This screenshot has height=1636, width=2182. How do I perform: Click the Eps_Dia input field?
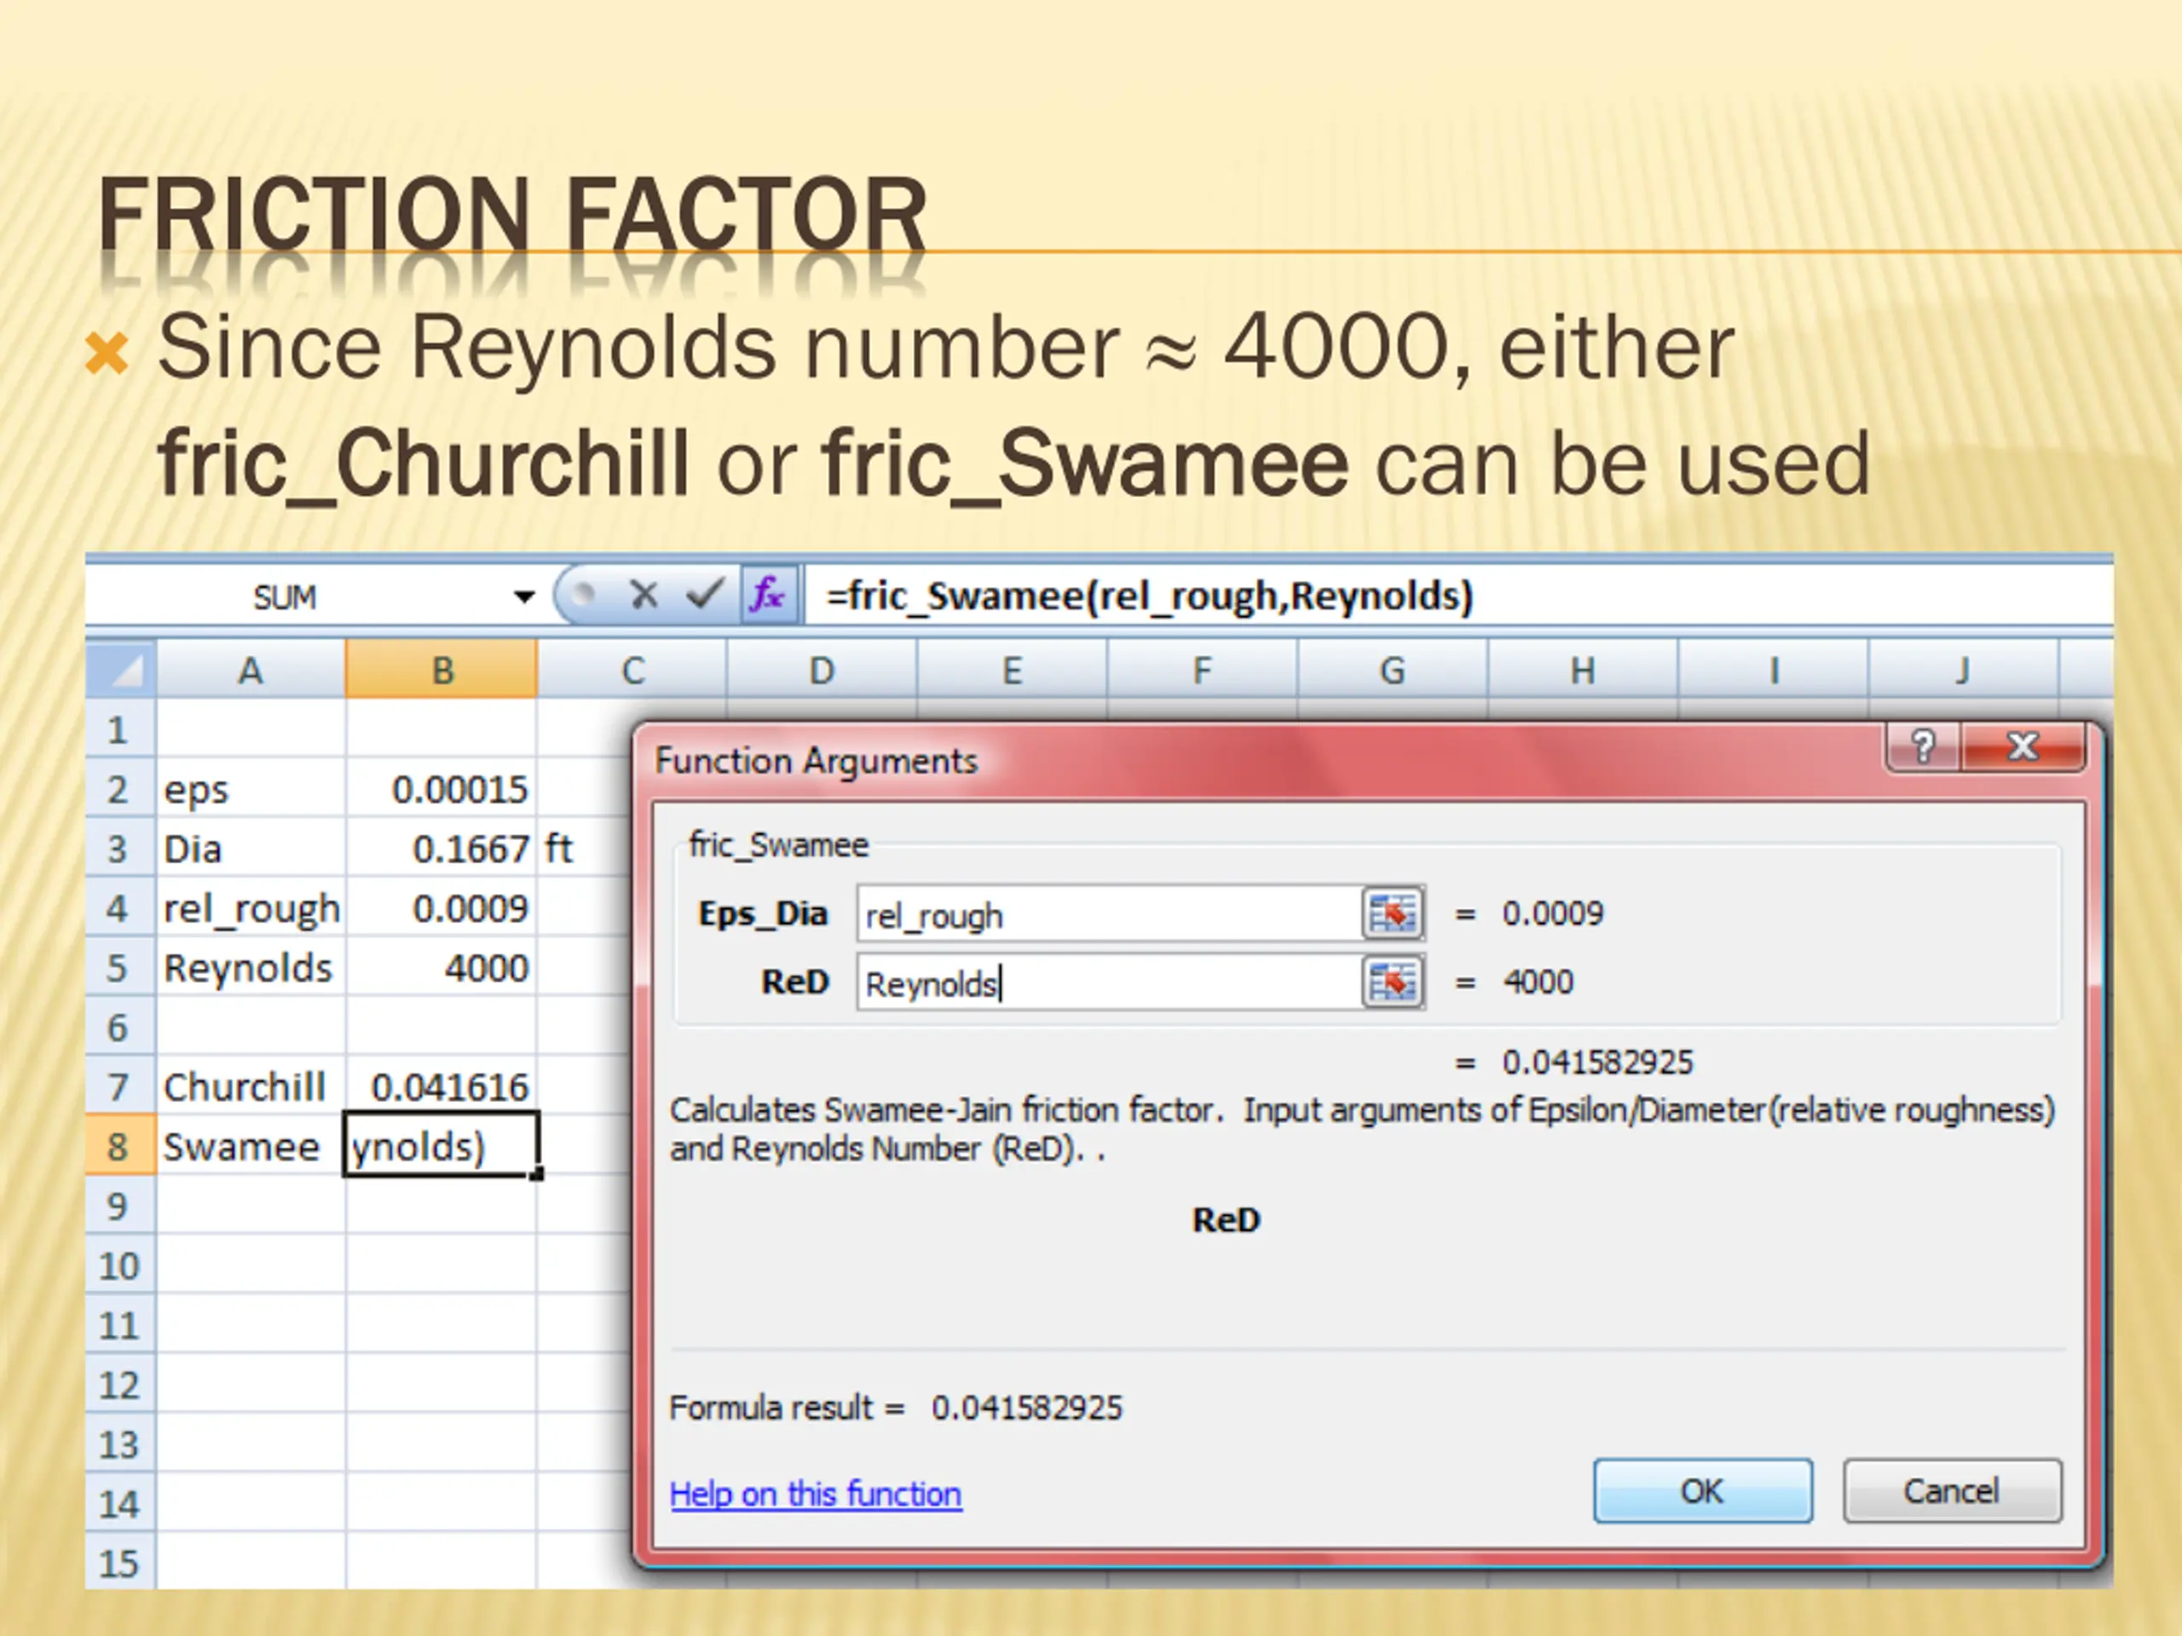(x=1110, y=914)
